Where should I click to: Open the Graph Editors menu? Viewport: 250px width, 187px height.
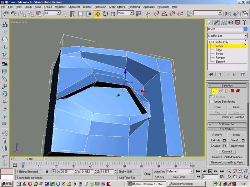tap(117, 7)
